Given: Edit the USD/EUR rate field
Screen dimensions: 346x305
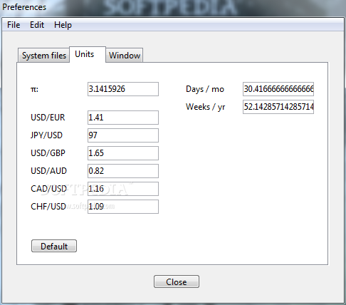Looking at the screenshot, I should [123, 118].
